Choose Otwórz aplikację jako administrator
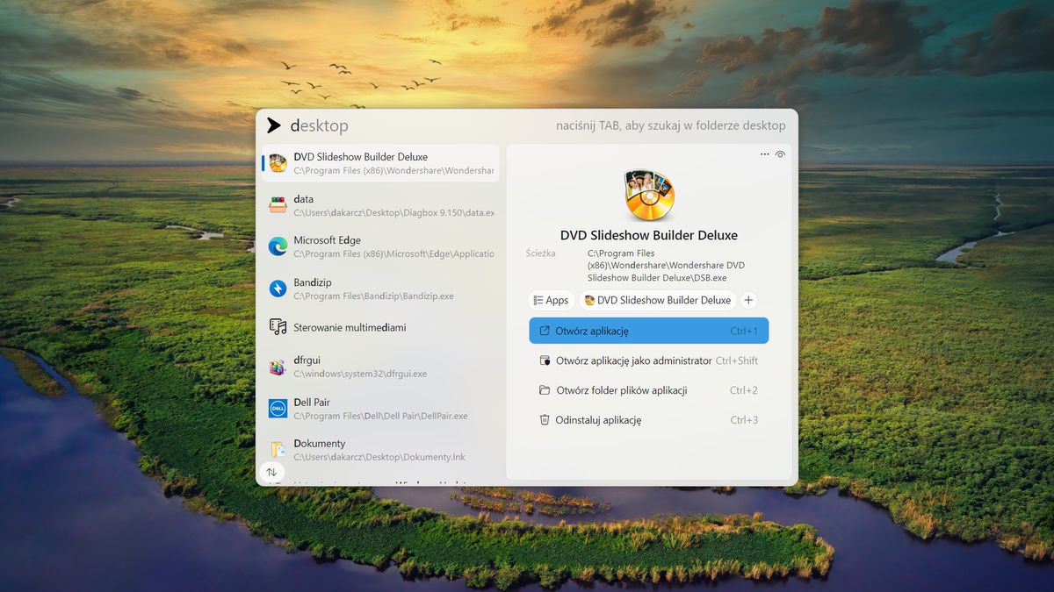Viewport: 1054px width, 592px height. click(649, 360)
